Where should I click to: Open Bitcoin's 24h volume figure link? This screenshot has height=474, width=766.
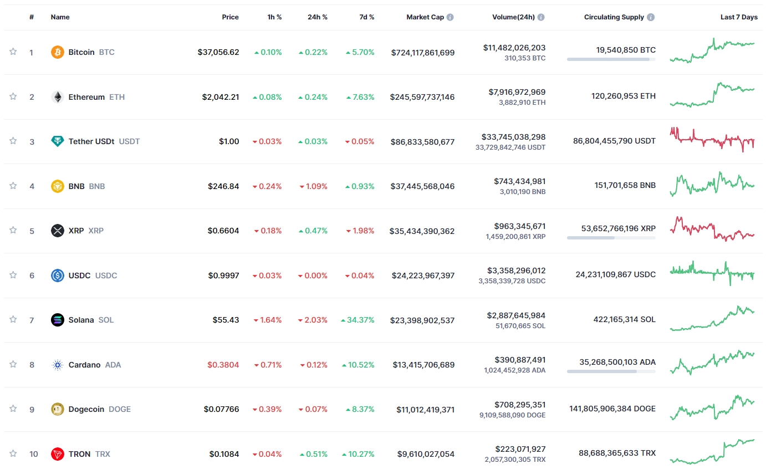pos(514,48)
